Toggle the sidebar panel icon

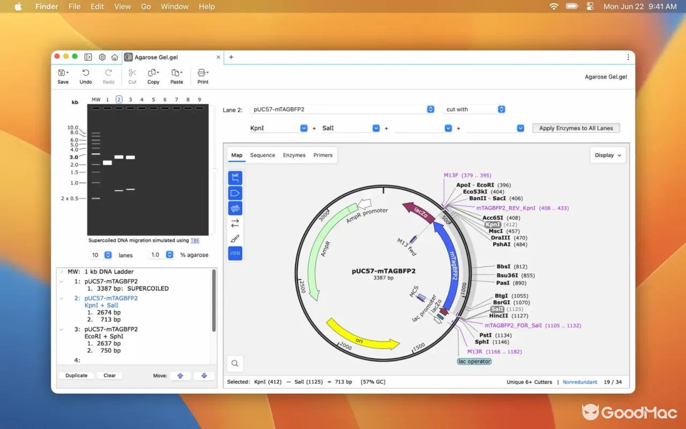coord(88,57)
